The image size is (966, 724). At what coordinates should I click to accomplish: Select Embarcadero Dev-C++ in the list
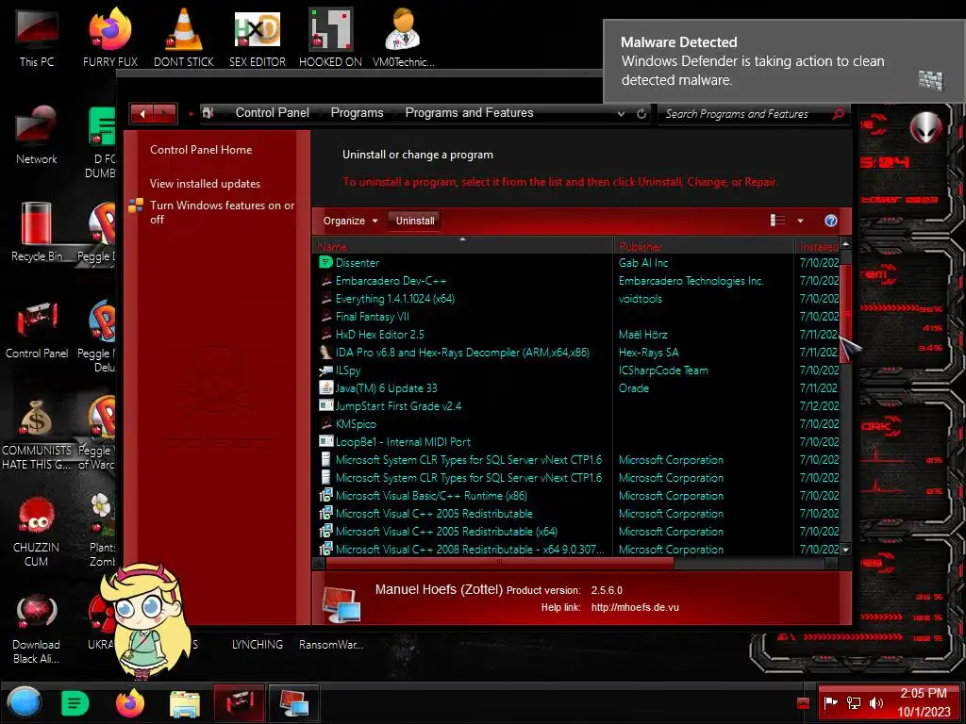(578, 281)
